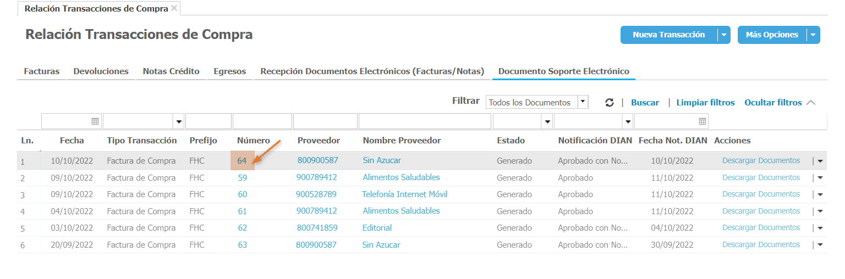Open the Todos los Documentos filter dropdown
The image size is (845, 279).
[583, 102]
